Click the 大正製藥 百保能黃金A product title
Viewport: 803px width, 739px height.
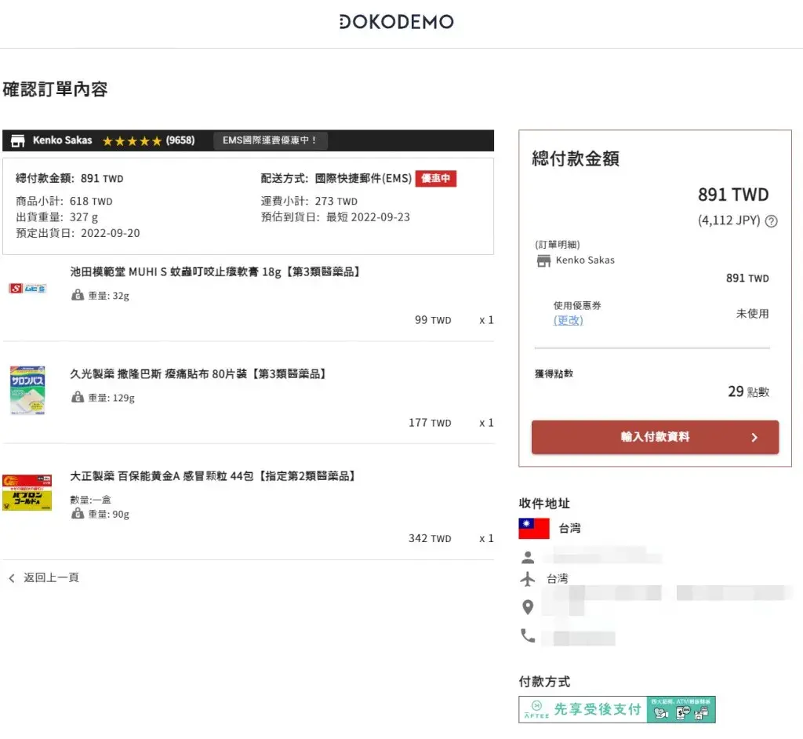point(213,476)
